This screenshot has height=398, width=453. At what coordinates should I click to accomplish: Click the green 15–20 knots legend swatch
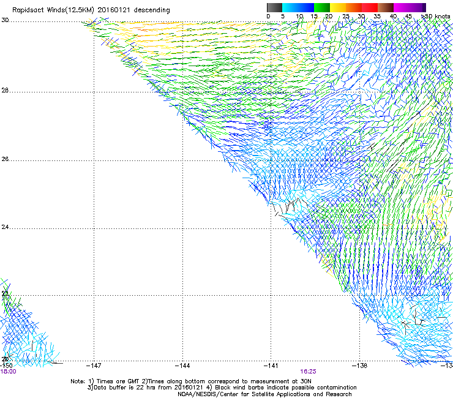322,7
